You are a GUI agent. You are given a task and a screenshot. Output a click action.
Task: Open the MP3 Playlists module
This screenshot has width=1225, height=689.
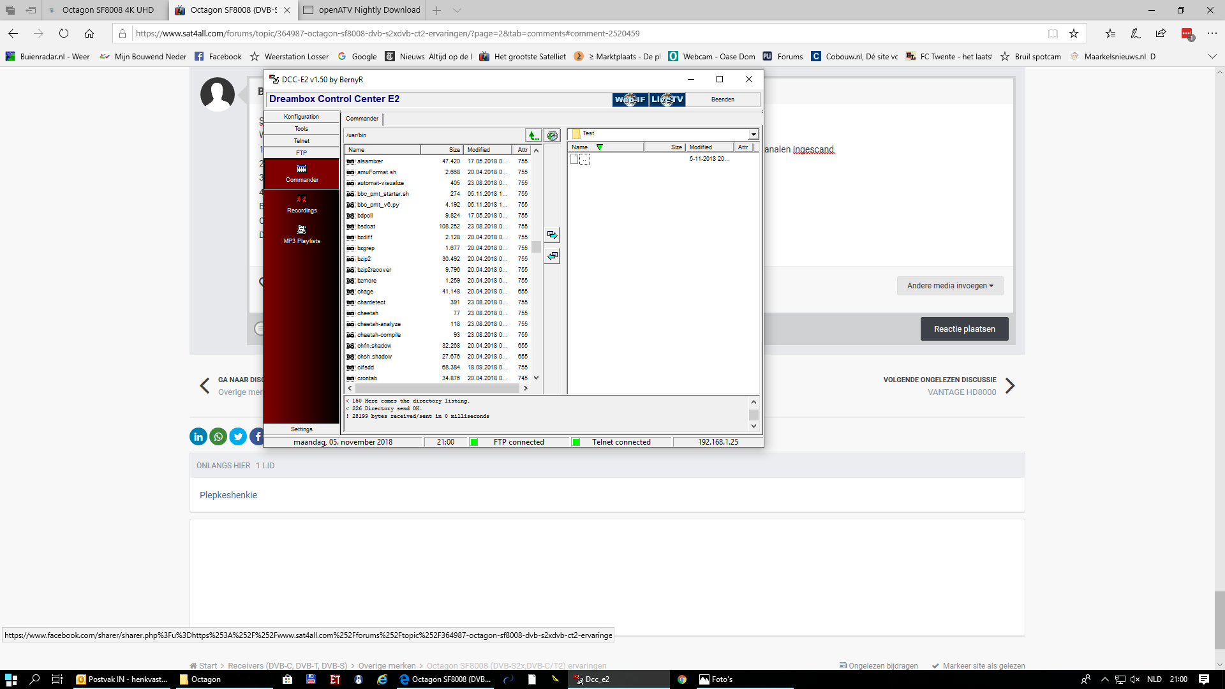tap(302, 235)
